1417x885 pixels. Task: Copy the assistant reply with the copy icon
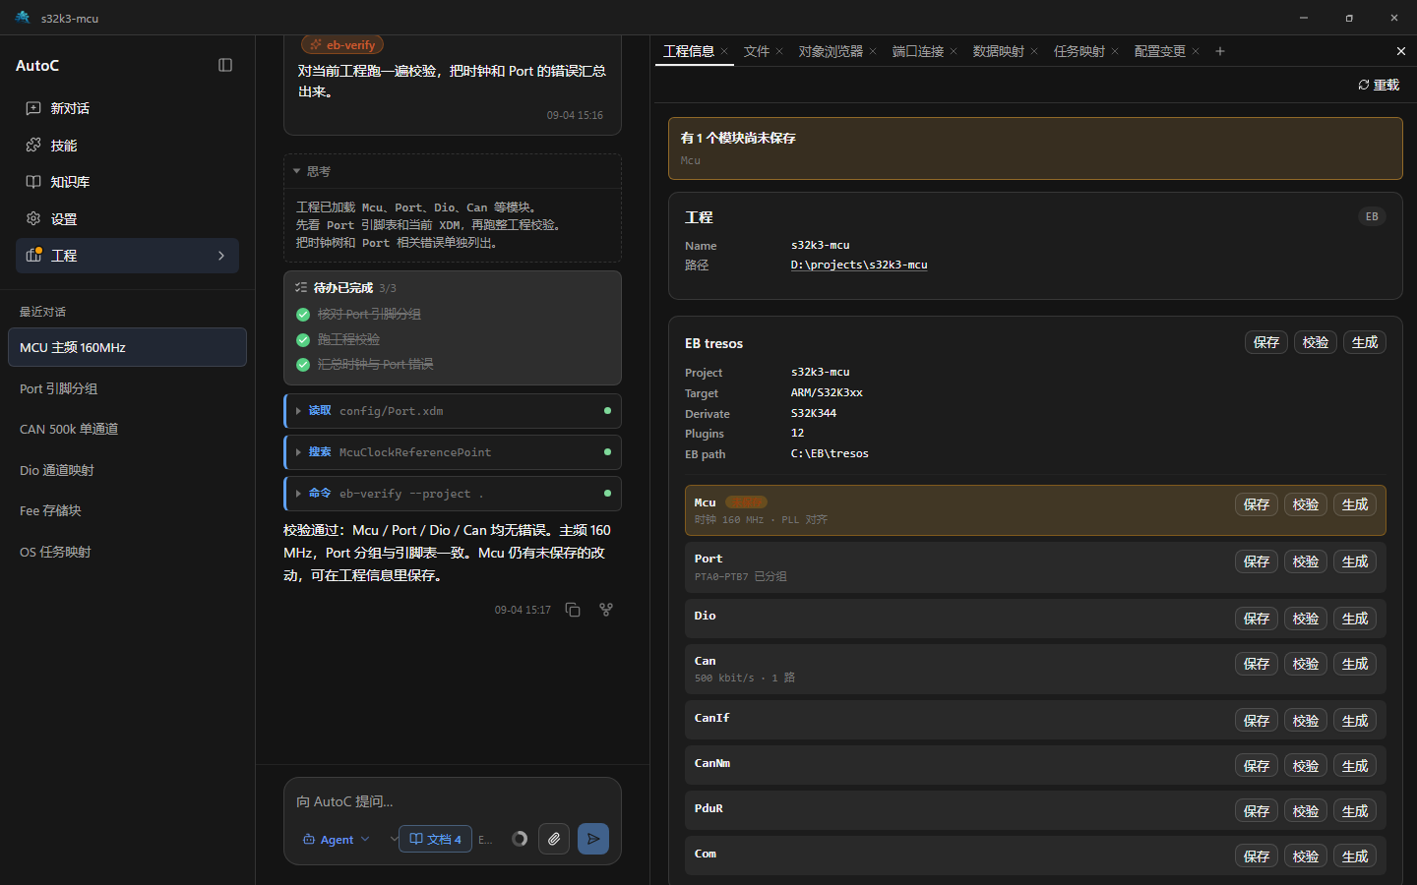[573, 610]
